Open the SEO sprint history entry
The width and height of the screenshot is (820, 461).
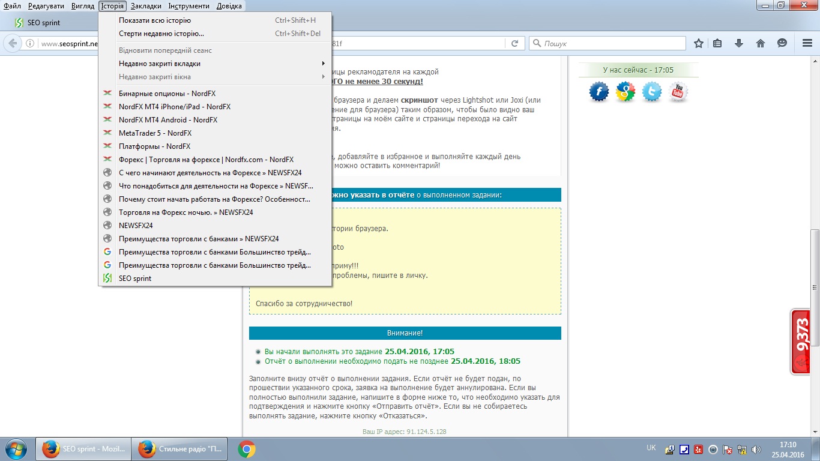coord(215,279)
